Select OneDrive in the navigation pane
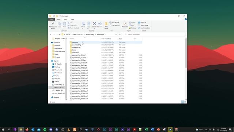 point(57,43)
